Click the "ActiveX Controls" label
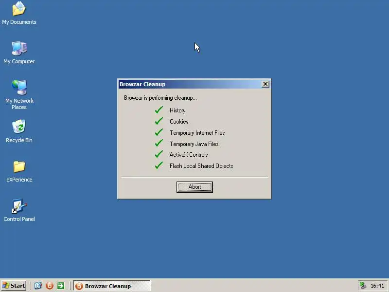389x292 pixels. pyautogui.click(x=189, y=155)
